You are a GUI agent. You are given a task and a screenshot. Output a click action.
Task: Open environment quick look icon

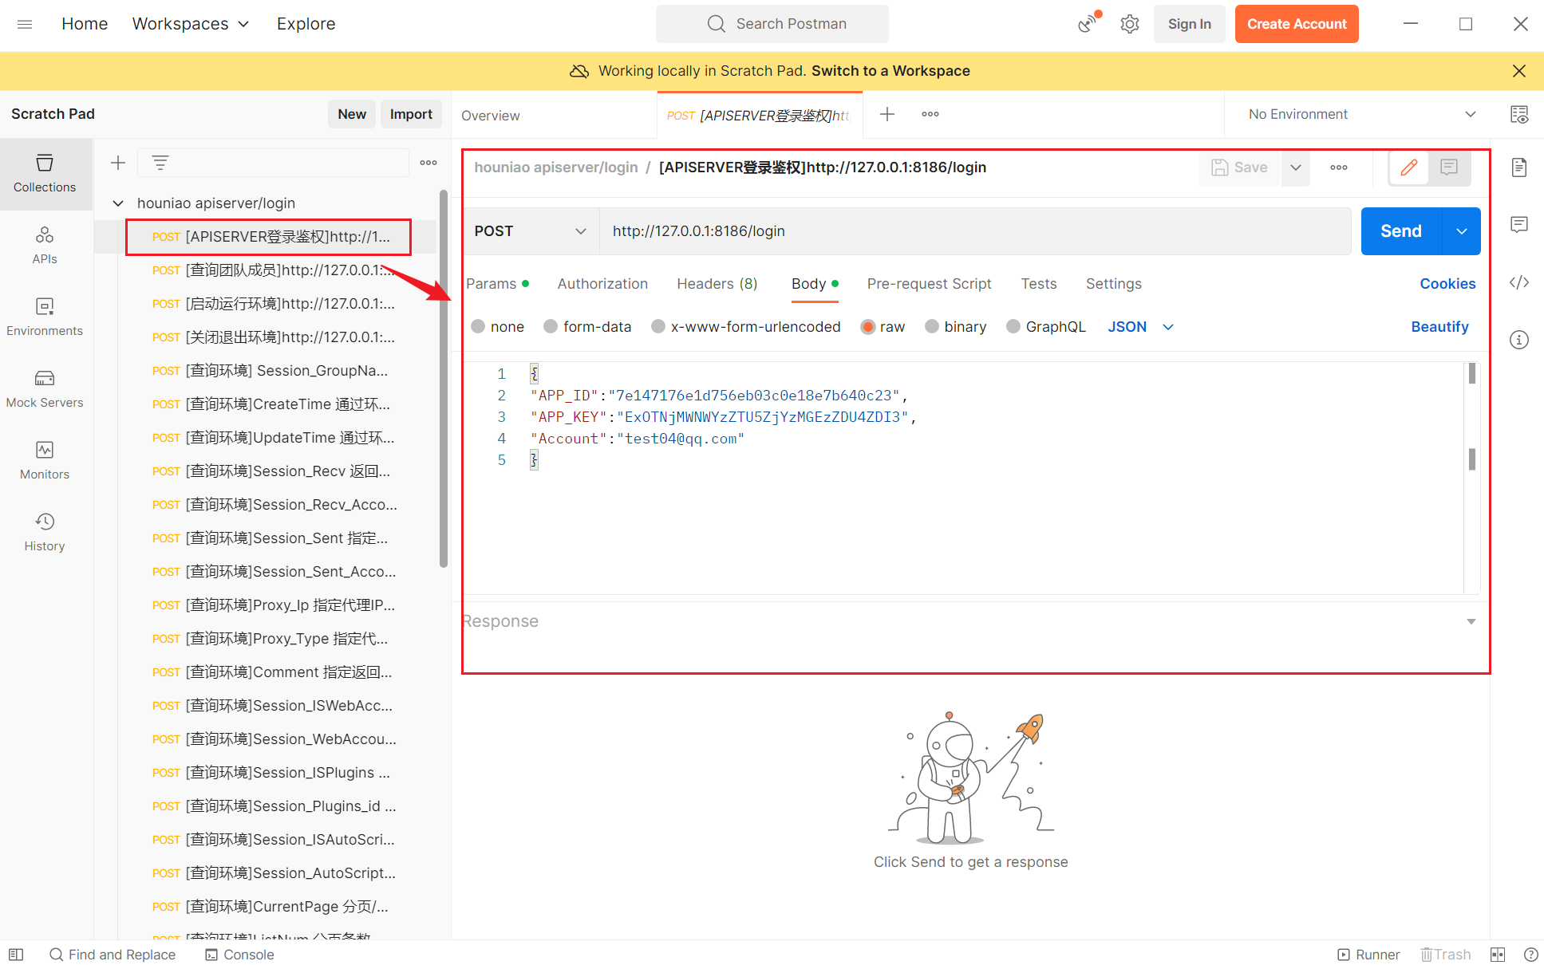(1518, 114)
